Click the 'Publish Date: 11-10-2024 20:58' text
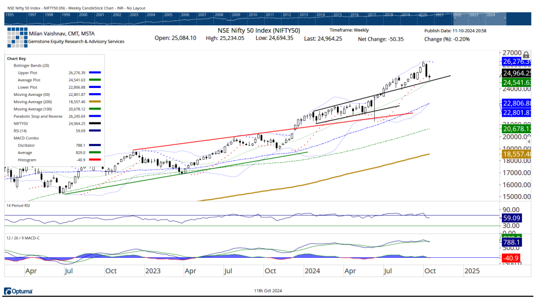Image resolution: width=539 pixels, height=303 pixels. click(x=455, y=30)
